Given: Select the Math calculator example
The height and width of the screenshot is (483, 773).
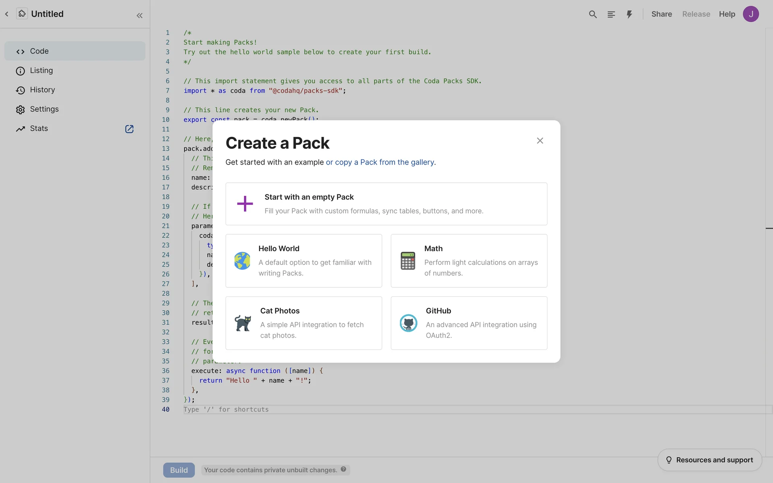Looking at the screenshot, I should point(469,261).
